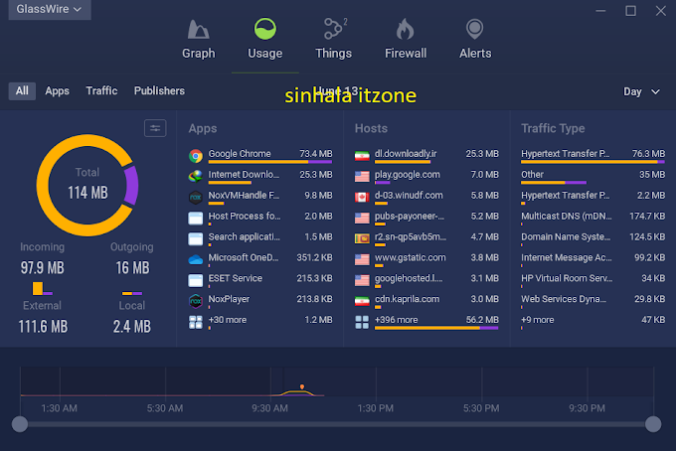Click the Outgoing 16 MB value
The image size is (676, 451).
tap(132, 268)
